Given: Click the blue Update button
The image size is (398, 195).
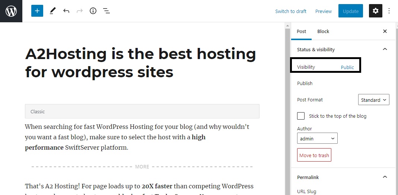Looking at the screenshot, I should [351, 11].
